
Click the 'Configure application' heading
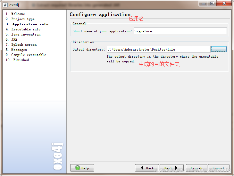(100, 14)
